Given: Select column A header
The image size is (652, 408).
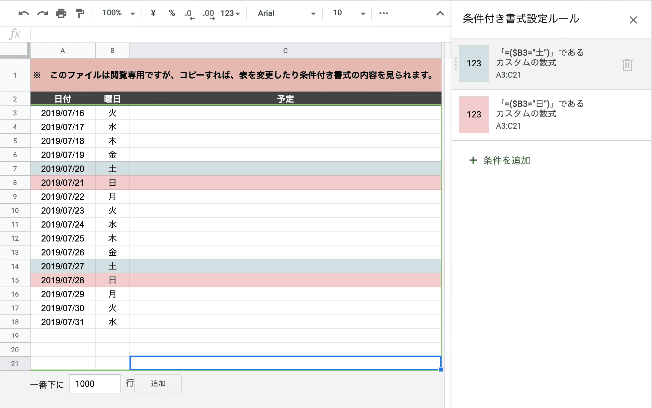Looking at the screenshot, I should point(63,51).
